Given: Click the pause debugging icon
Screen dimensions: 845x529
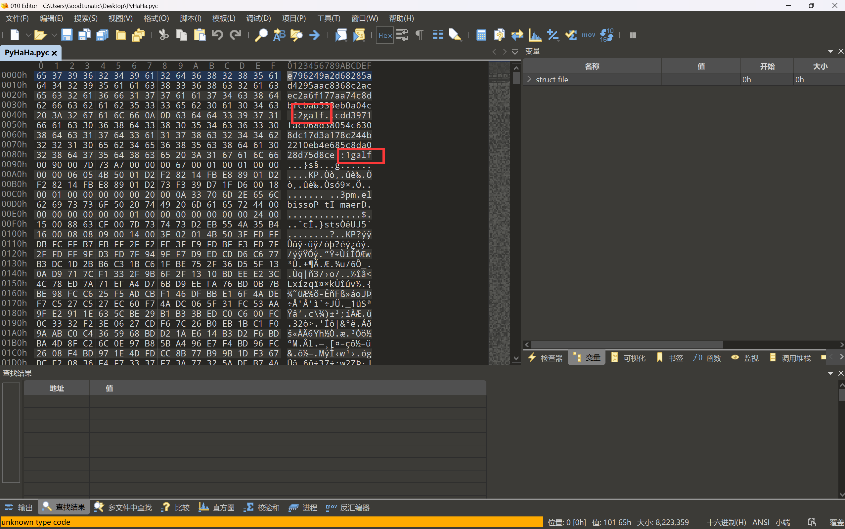Looking at the screenshot, I should pos(633,35).
